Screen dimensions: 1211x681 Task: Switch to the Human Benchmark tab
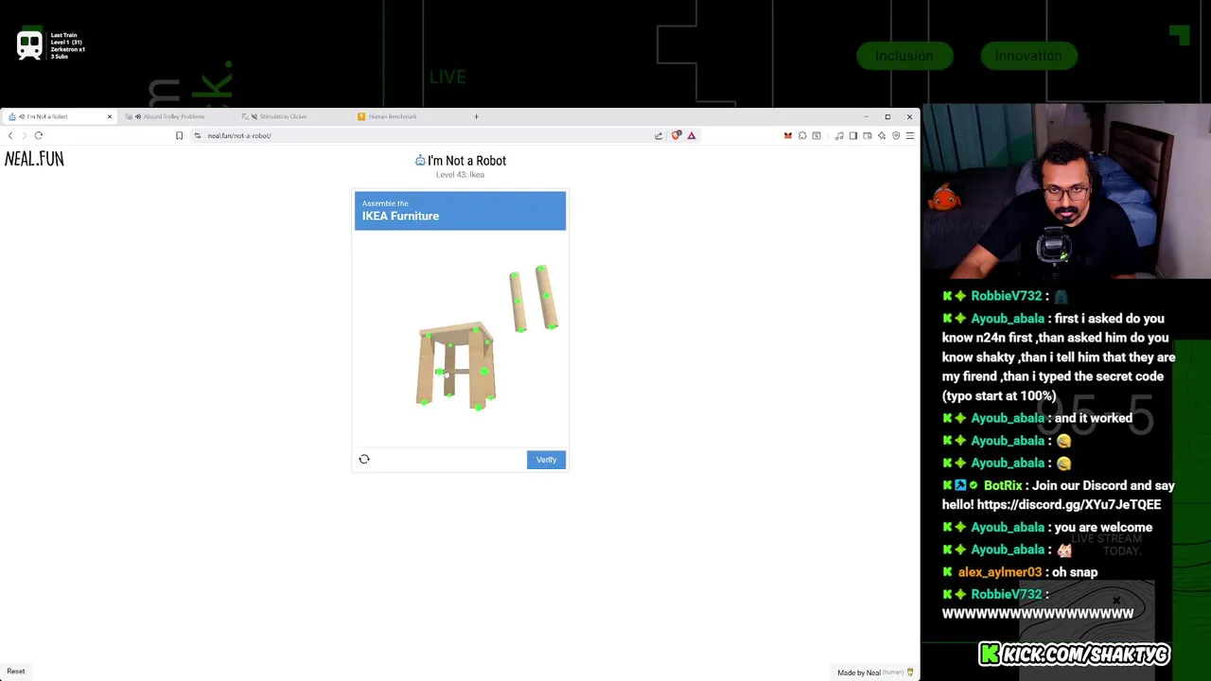tap(393, 116)
